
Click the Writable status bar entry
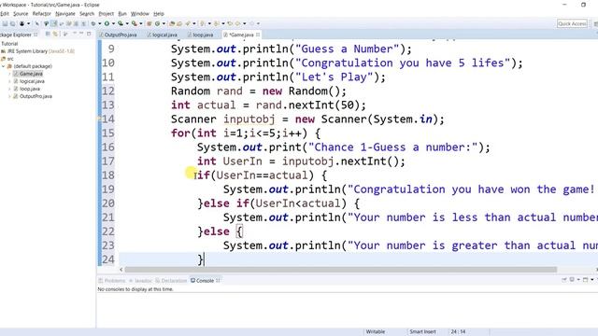coord(376,332)
